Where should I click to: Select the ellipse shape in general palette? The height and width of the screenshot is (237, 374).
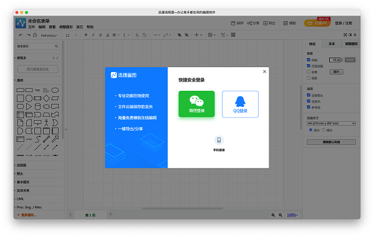pyautogui.click(x=55, y=90)
